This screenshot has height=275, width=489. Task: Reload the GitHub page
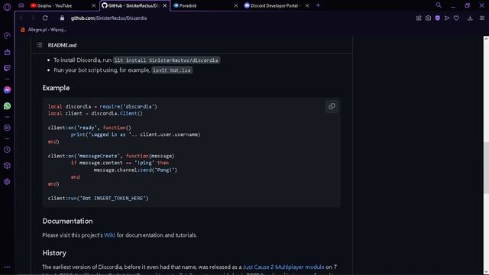click(45, 18)
